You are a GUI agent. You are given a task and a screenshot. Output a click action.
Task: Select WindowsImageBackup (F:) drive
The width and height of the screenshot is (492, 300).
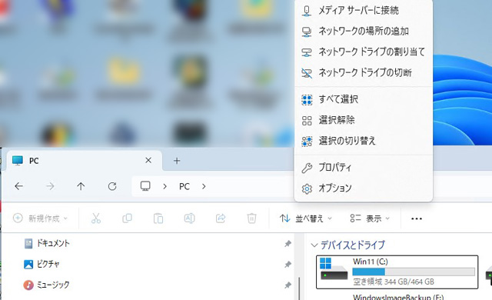pyautogui.click(x=398, y=297)
